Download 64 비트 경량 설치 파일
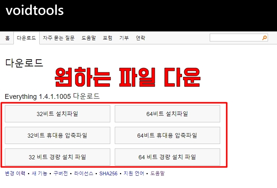Screen dimensions: 277x188 (167, 157)
